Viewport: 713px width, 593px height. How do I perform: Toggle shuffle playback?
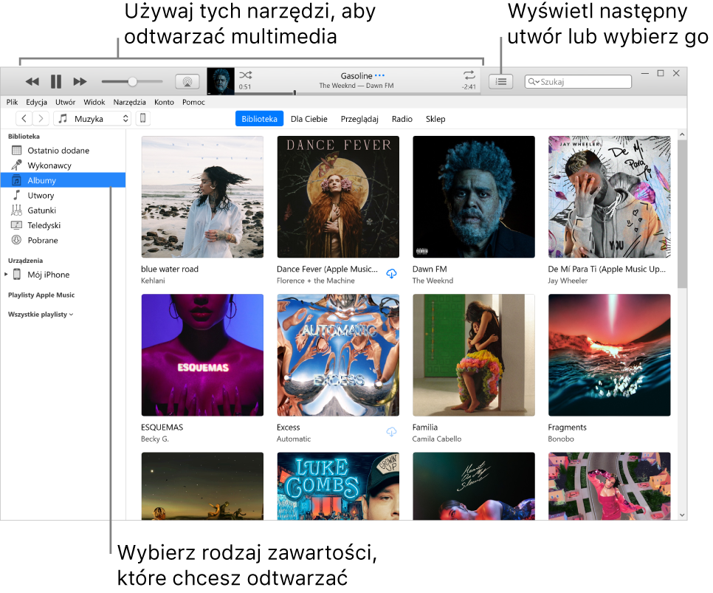click(246, 75)
